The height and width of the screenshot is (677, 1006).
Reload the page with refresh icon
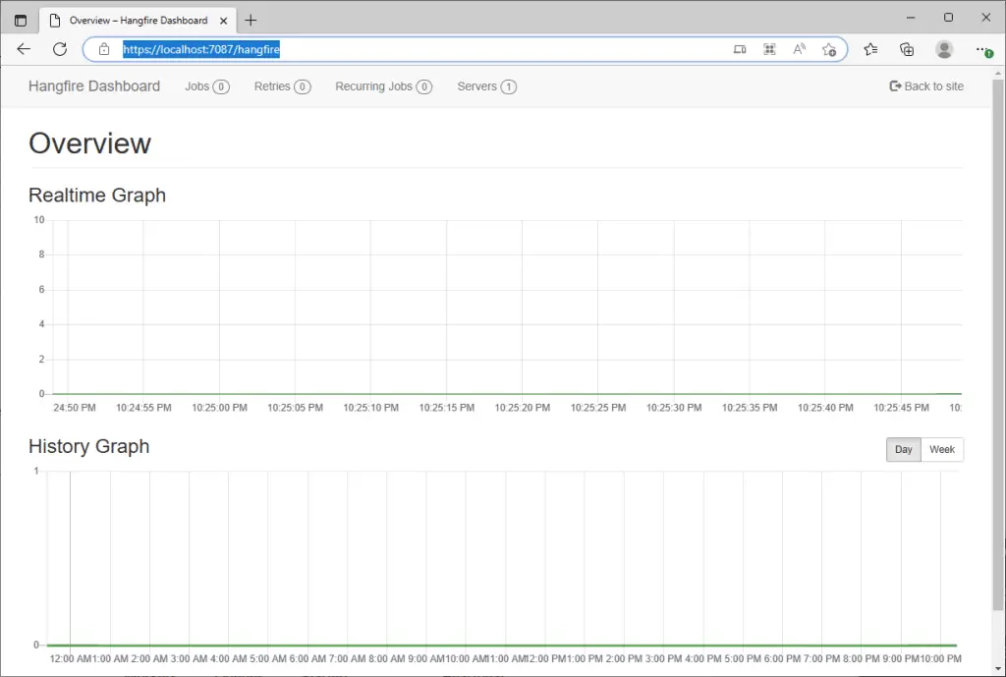point(60,49)
